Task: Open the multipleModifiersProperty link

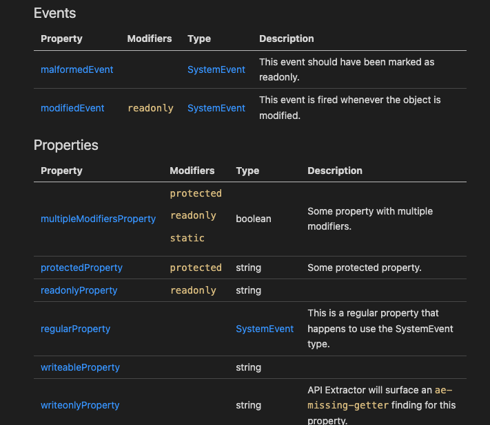Action: pyautogui.click(x=98, y=219)
